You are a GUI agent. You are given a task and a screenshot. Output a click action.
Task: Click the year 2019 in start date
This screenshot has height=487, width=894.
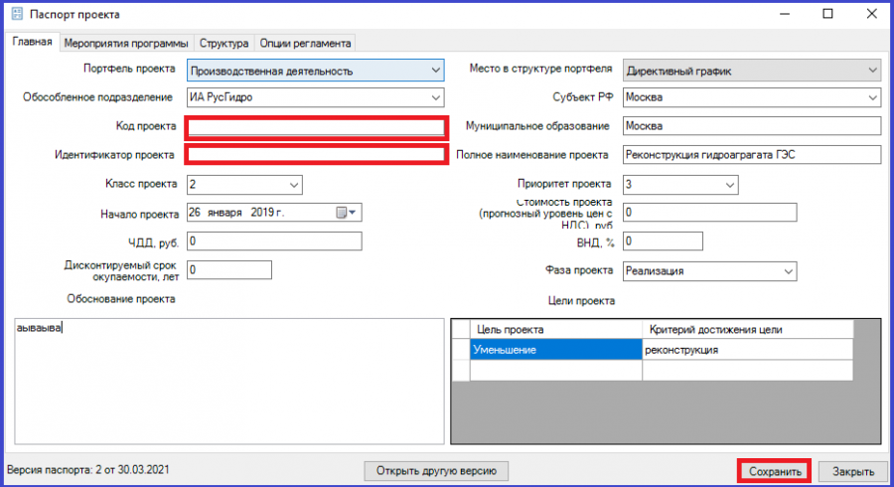262,212
